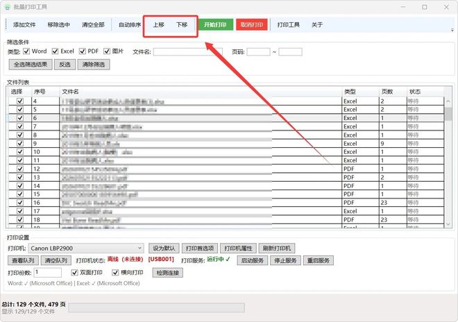Move selected file up with 上移

159,25
